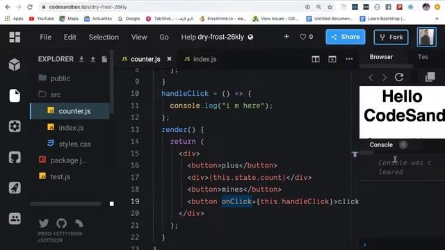Open the Go menu
This screenshot has width=445, height=250.
click(164, 37)
